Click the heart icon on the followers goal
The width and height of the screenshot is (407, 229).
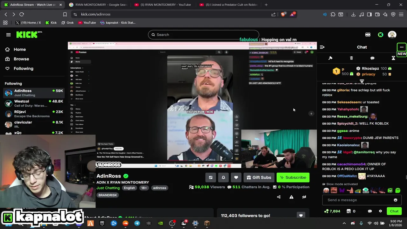tap(301, 216)
